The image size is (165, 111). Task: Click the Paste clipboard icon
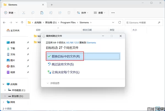(x=42, y=13)
